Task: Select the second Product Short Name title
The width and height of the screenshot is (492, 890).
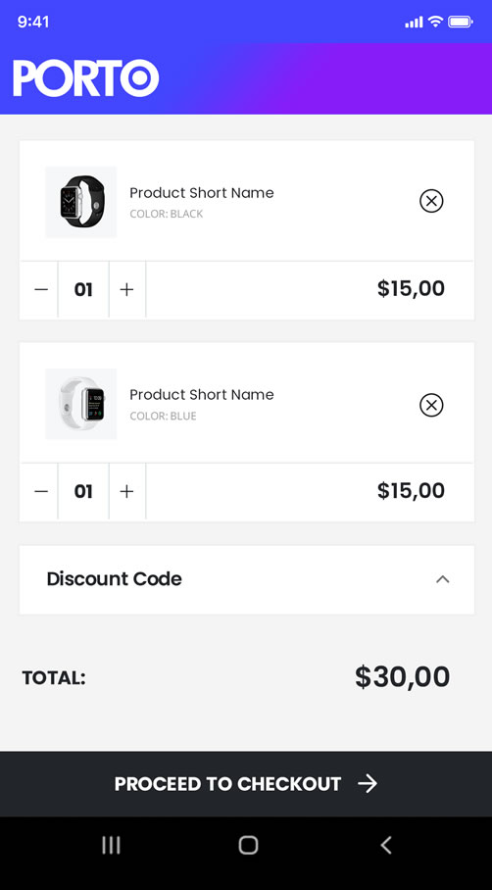Action: 202,394
